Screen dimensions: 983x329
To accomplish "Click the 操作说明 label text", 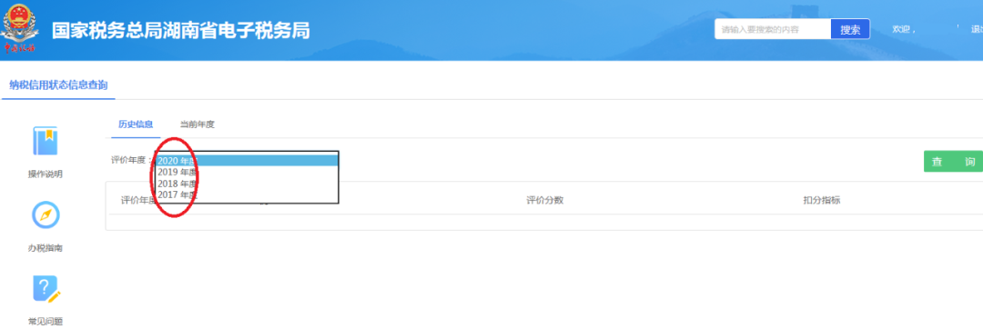I will (x=46, y=174).
